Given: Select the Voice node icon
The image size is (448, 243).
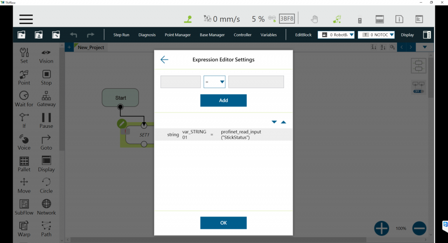Looking at the screenshot, I should 24,142.
